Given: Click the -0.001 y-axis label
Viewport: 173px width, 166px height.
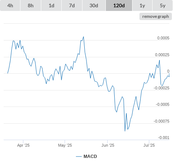Looking at the screenshot, I should click(164, 138).
